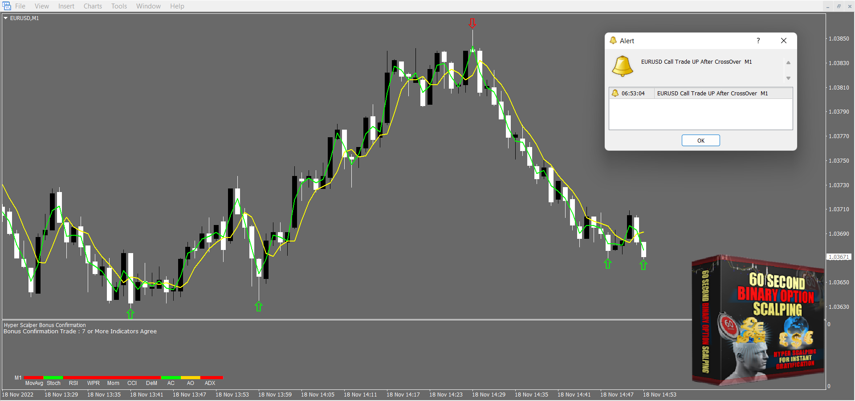855x401 pixels.
Task: Click the 18 Nov 14:53 time axis label
Action: pyautogui.click(x=660, y=395)
